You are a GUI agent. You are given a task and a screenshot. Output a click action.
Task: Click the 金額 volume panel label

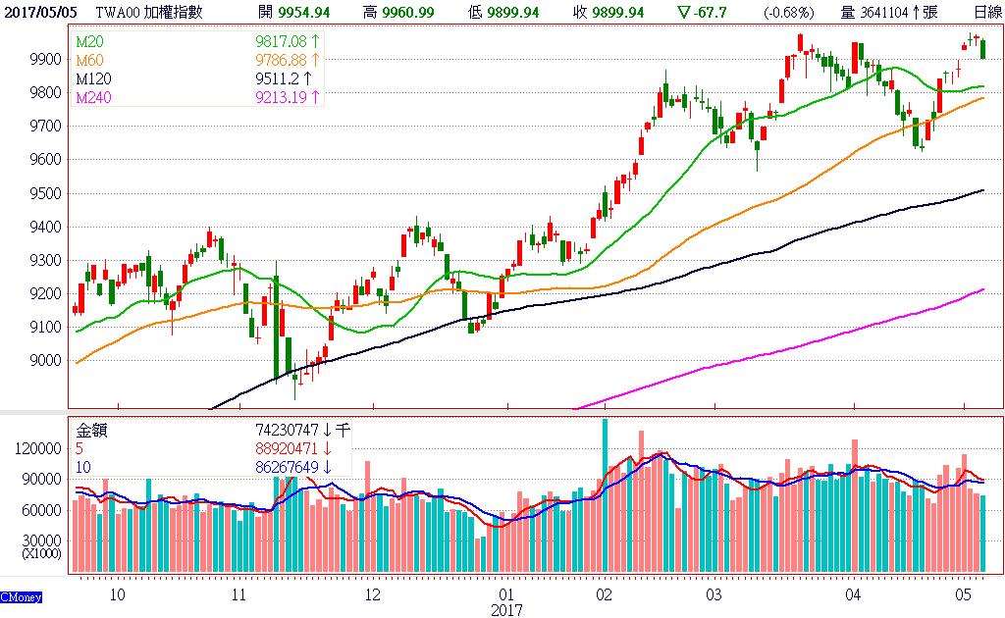(91, 430)
